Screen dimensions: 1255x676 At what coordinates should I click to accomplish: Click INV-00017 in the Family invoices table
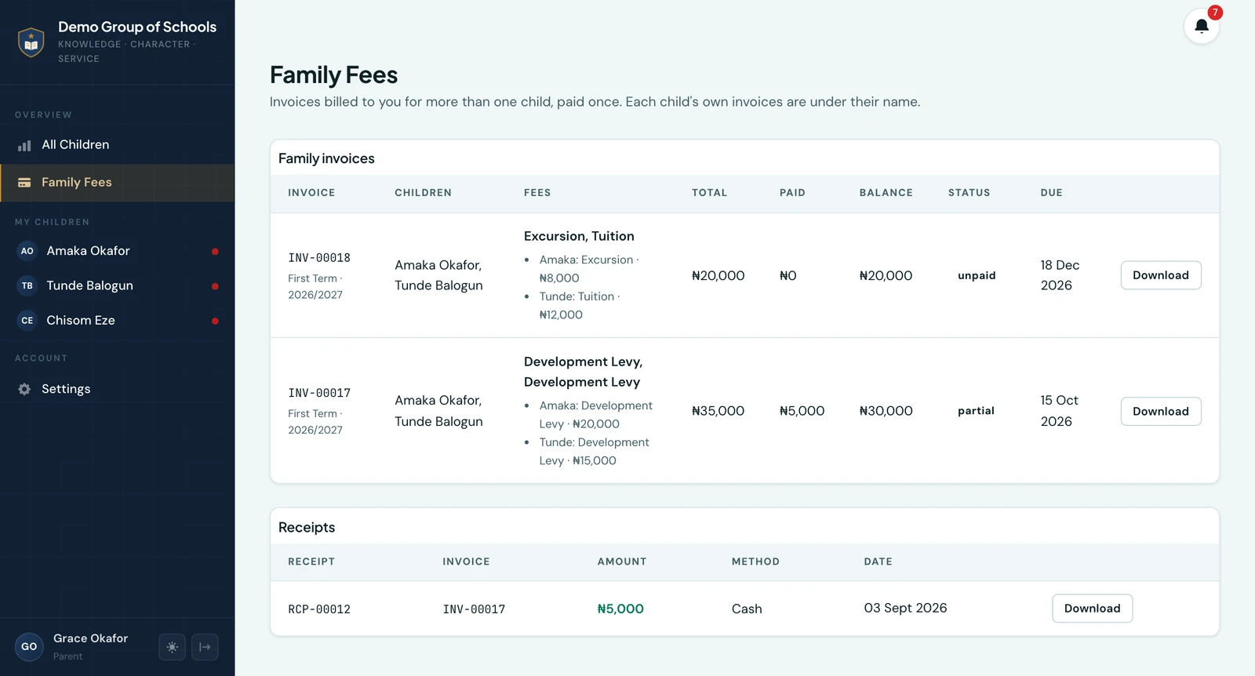[x=319, y=393]
